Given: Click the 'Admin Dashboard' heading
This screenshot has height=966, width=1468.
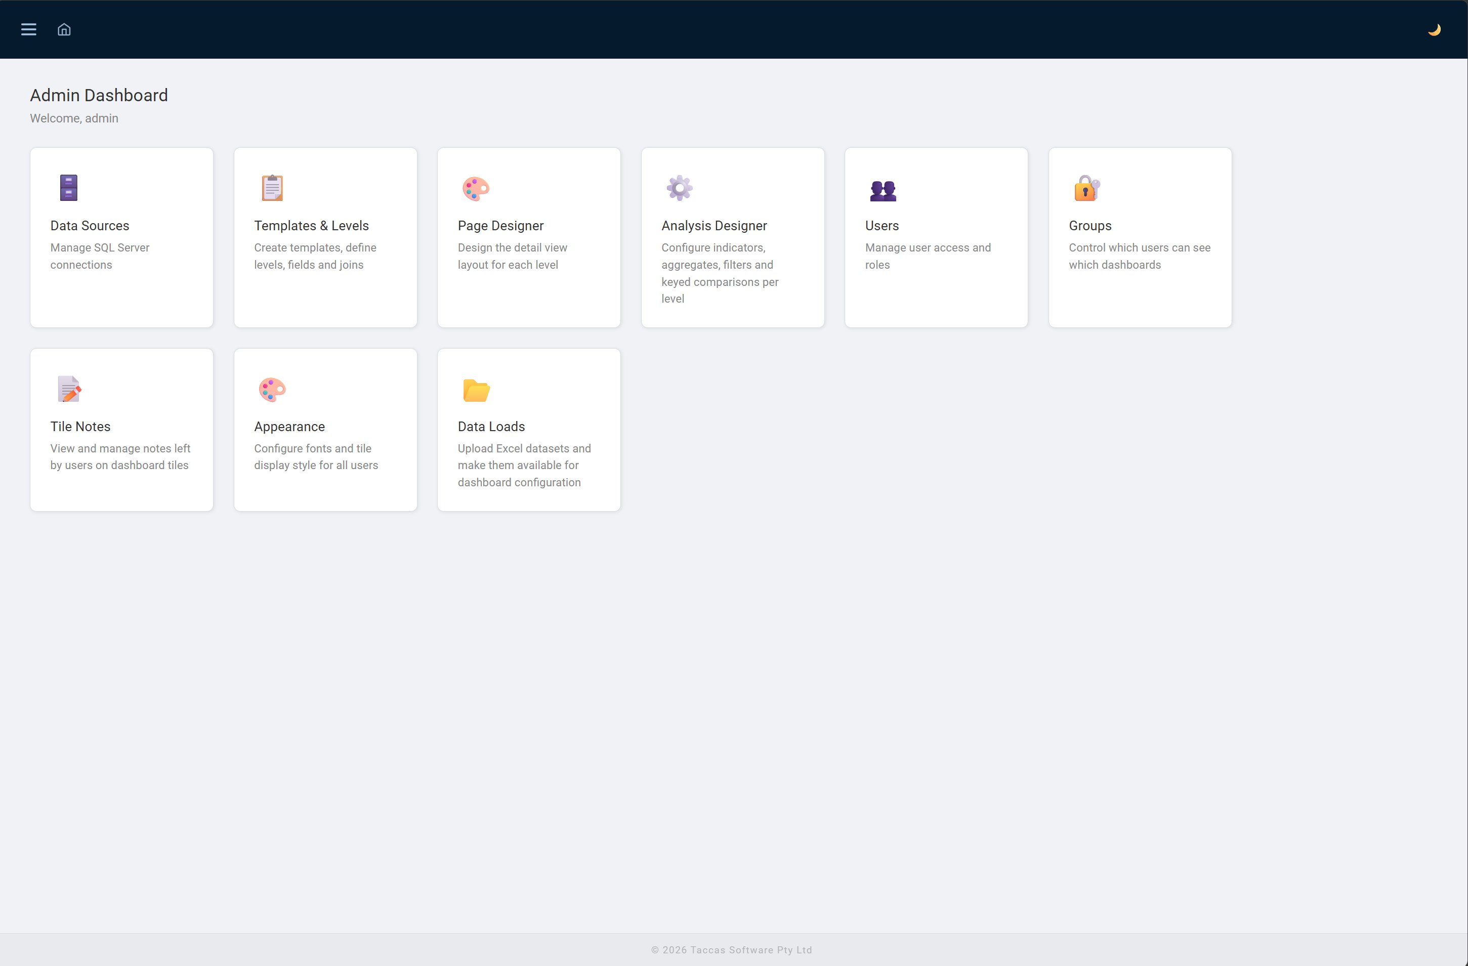Looking at the screenshot, I should tap(99, 95).
